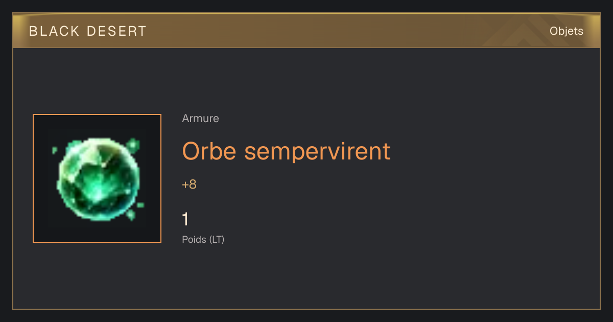Select the +8 enhancement level text
This screenshot has width=613, height=322.
(x=189, y=185)
